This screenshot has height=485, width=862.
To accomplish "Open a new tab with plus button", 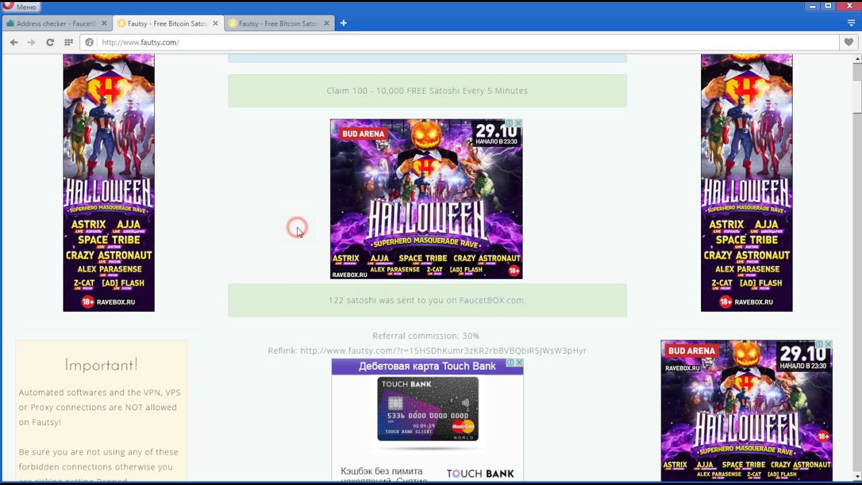I will [343, 23].
